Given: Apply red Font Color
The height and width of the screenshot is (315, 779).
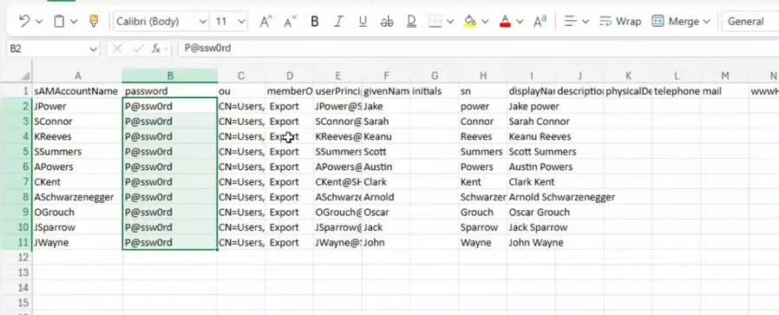Looking at the screenshot, I should 505,22.
